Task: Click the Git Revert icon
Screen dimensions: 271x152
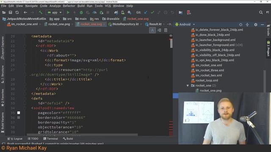Action: [172, 12]
